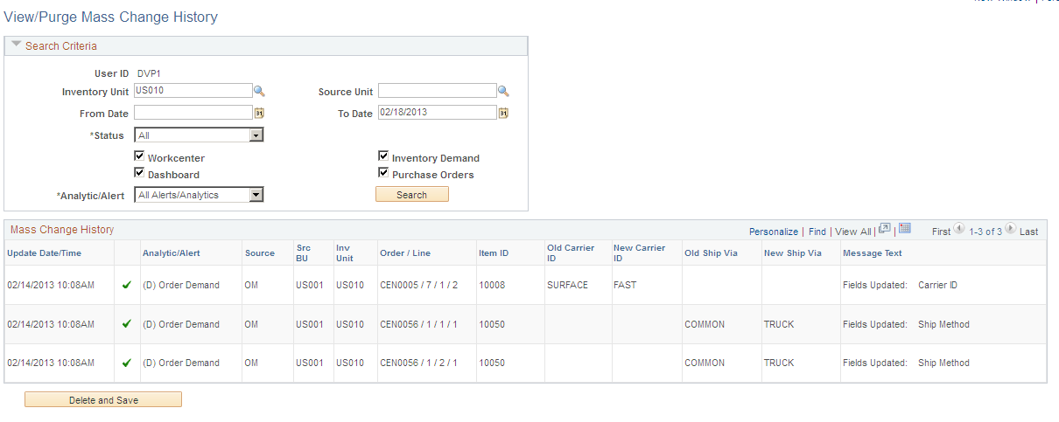Sort by Update Date/Time column header
Viewport: 1059px width, 422px height.
tap(44, 253)
